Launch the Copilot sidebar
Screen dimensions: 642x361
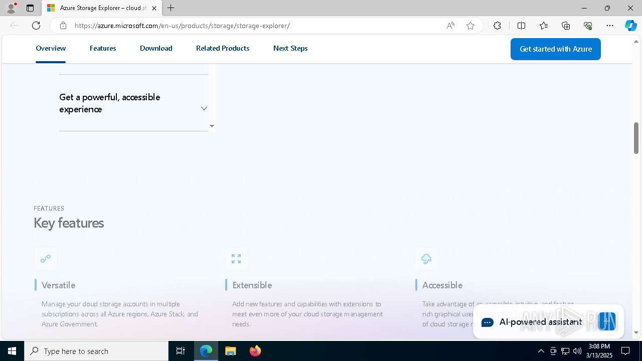[630, 26]
